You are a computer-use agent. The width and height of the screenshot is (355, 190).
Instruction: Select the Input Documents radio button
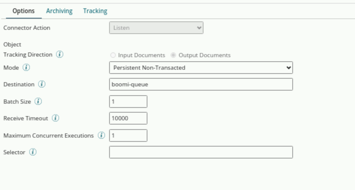pyautogui.click(x=113, y=55)
